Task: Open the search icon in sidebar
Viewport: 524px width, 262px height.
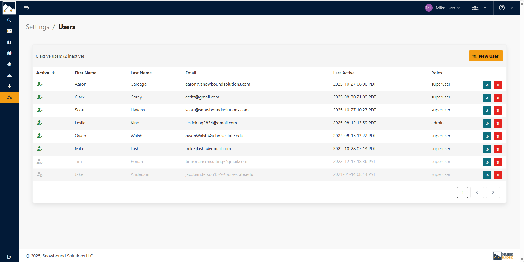Action: pyautogui.click(x=9, y=20)
